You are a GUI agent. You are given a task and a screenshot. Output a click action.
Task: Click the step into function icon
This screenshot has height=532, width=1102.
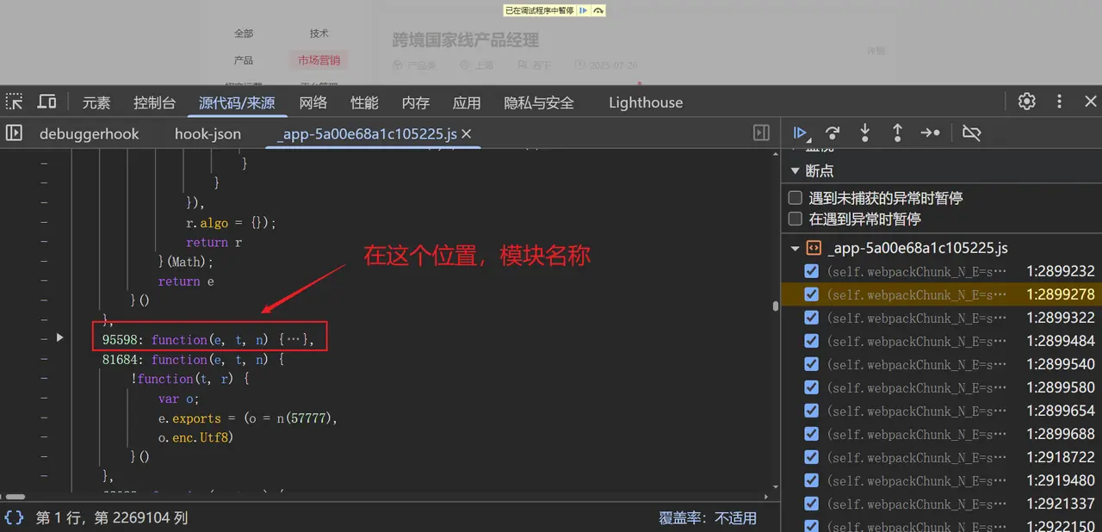(865, 133)
